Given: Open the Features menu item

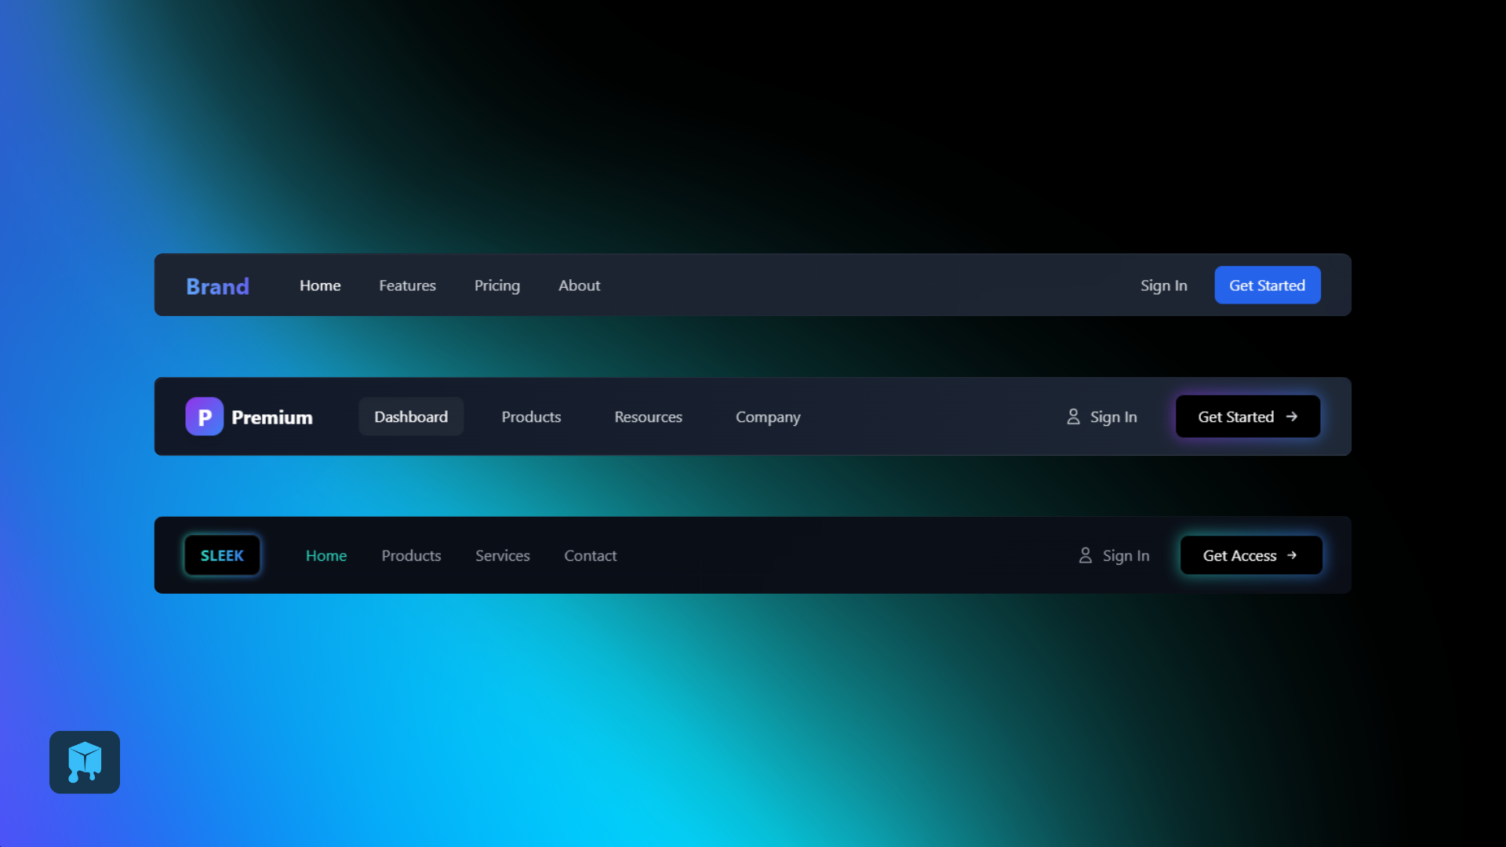Looking at the screenshot, I should coord(406,285).
